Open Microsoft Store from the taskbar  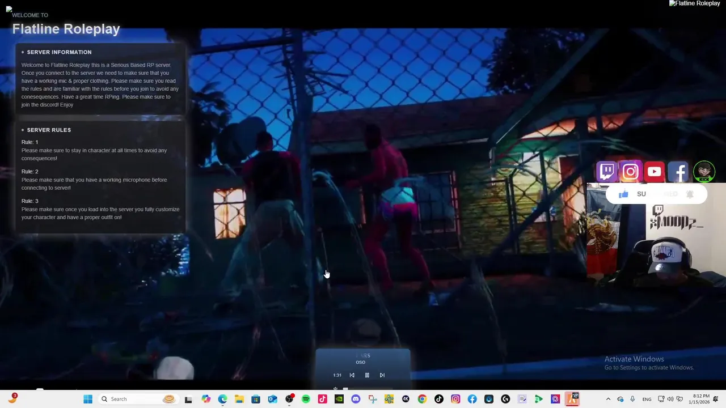(x=256, y=399)
